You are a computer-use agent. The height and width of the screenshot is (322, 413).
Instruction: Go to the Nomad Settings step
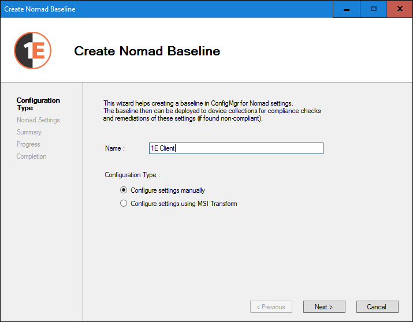[x=38, y=120]
